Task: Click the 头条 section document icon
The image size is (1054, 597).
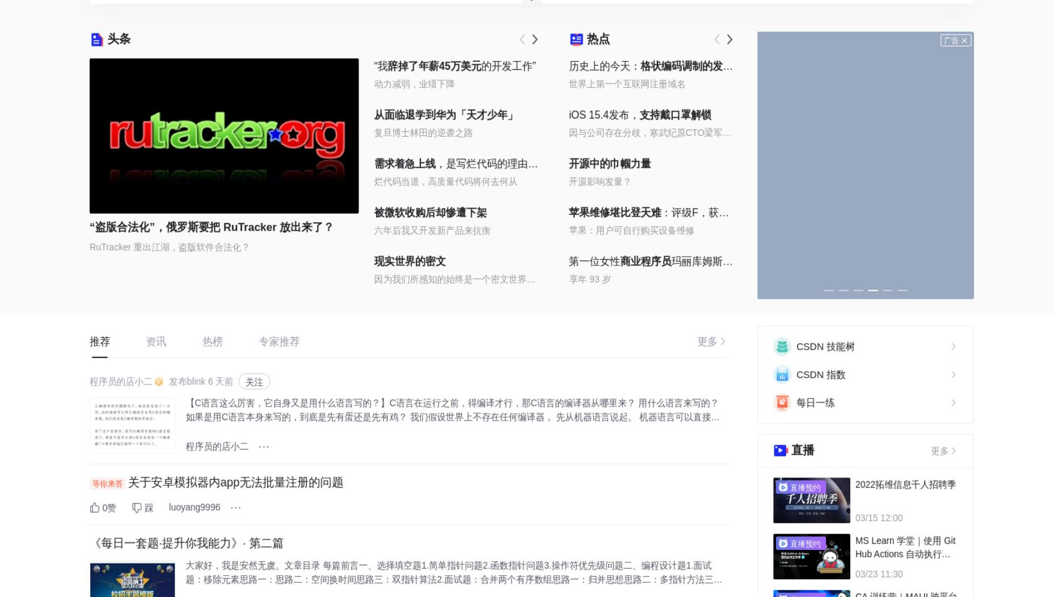Action: [x=97, y=39]
